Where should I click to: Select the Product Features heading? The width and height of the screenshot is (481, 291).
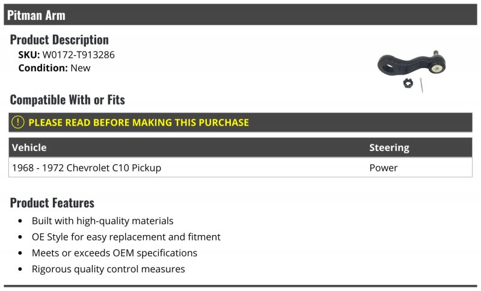coord(52,203)
